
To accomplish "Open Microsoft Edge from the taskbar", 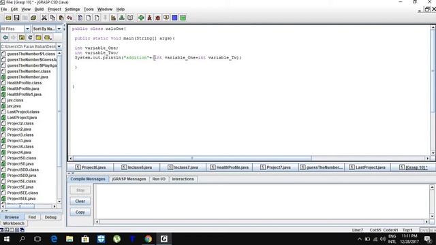I will coord(54,239).
